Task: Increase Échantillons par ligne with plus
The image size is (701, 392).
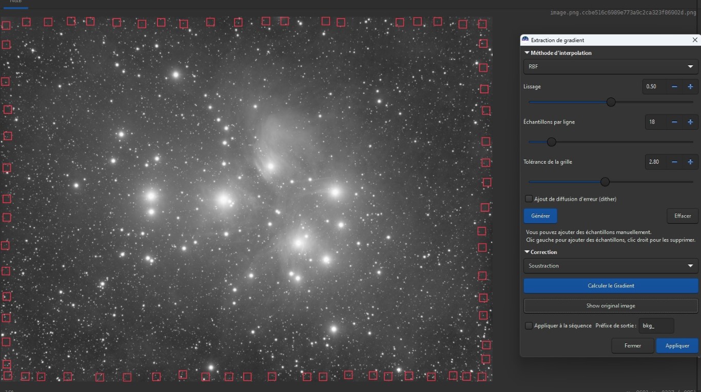Action: pos(690,122)
